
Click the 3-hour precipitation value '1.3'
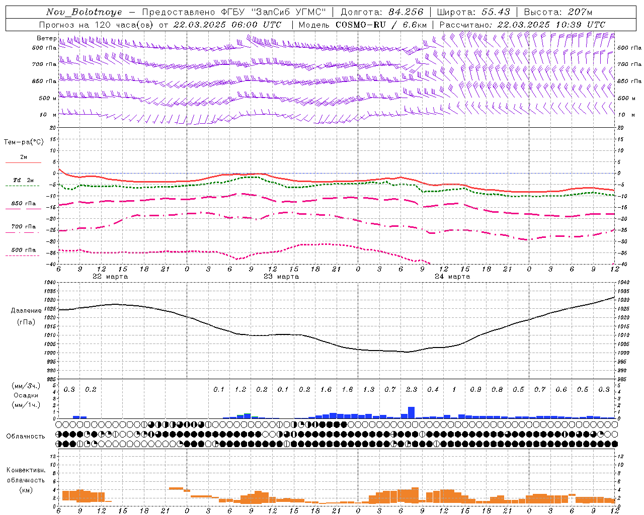(x=369, y=390)
